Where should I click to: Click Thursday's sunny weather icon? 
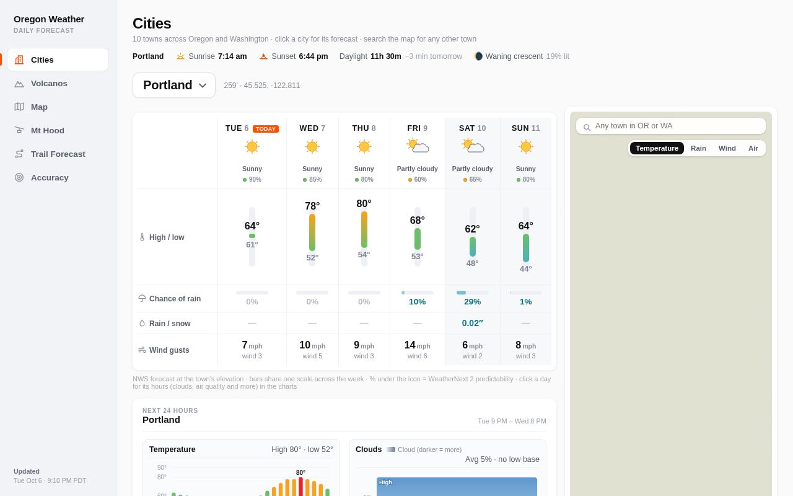coord(364,147)
